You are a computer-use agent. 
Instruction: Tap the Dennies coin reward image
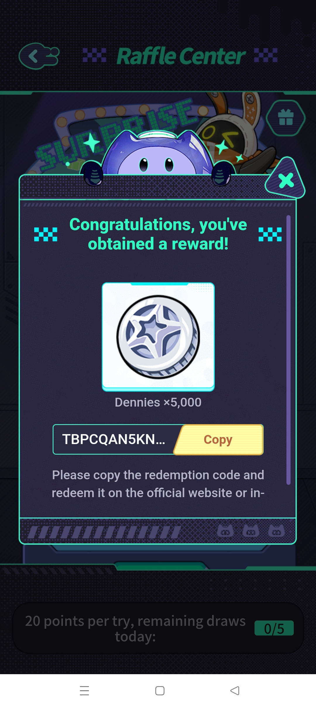tap(158, 337)
